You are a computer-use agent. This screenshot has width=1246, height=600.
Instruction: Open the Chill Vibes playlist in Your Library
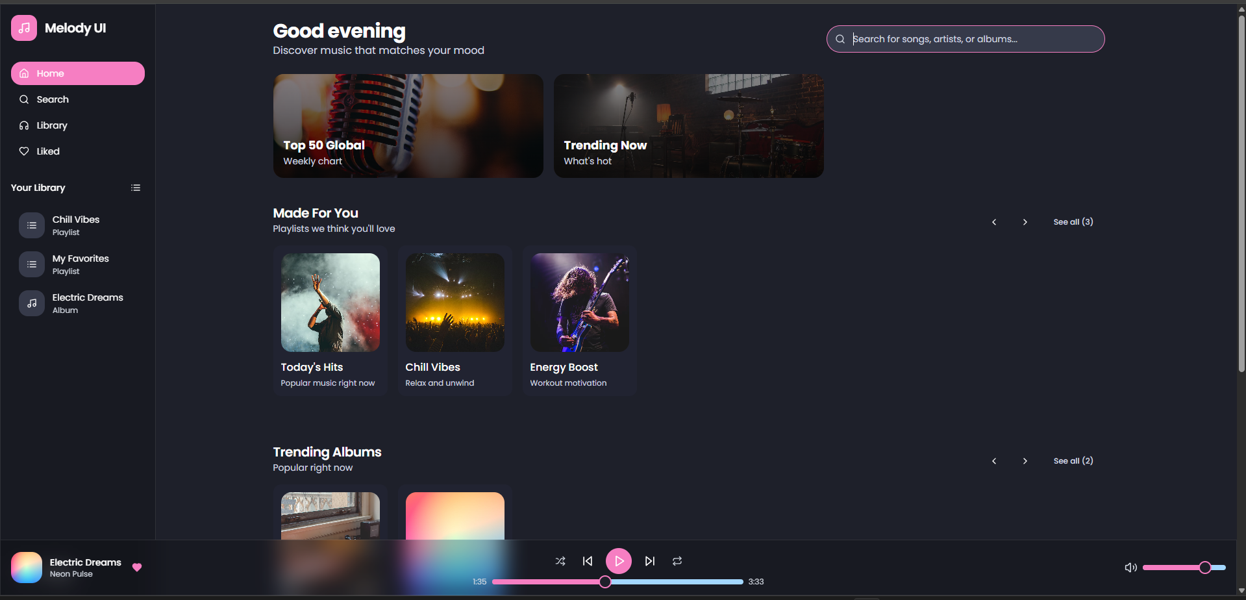pyautogui.click(x=76, y=225)
